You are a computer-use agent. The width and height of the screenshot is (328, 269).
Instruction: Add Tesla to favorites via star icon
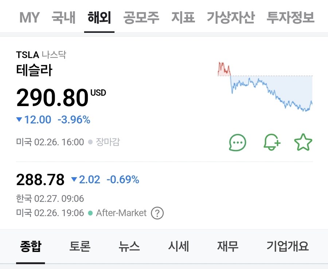(x=303, y=142)
